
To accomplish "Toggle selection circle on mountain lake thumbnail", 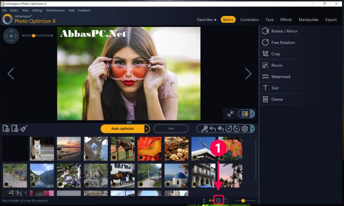I will click(x=33, y=184).
